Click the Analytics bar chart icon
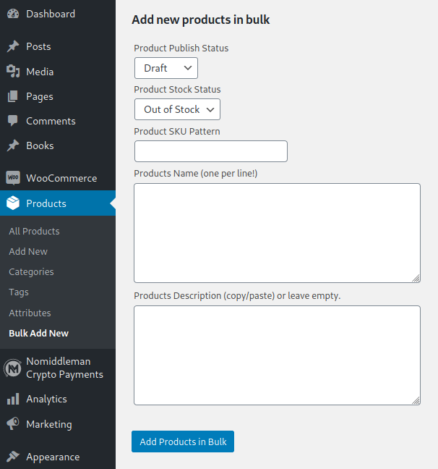Image resolution: width=438 pixels, height=469 pixels. click(x=13, y=399)
